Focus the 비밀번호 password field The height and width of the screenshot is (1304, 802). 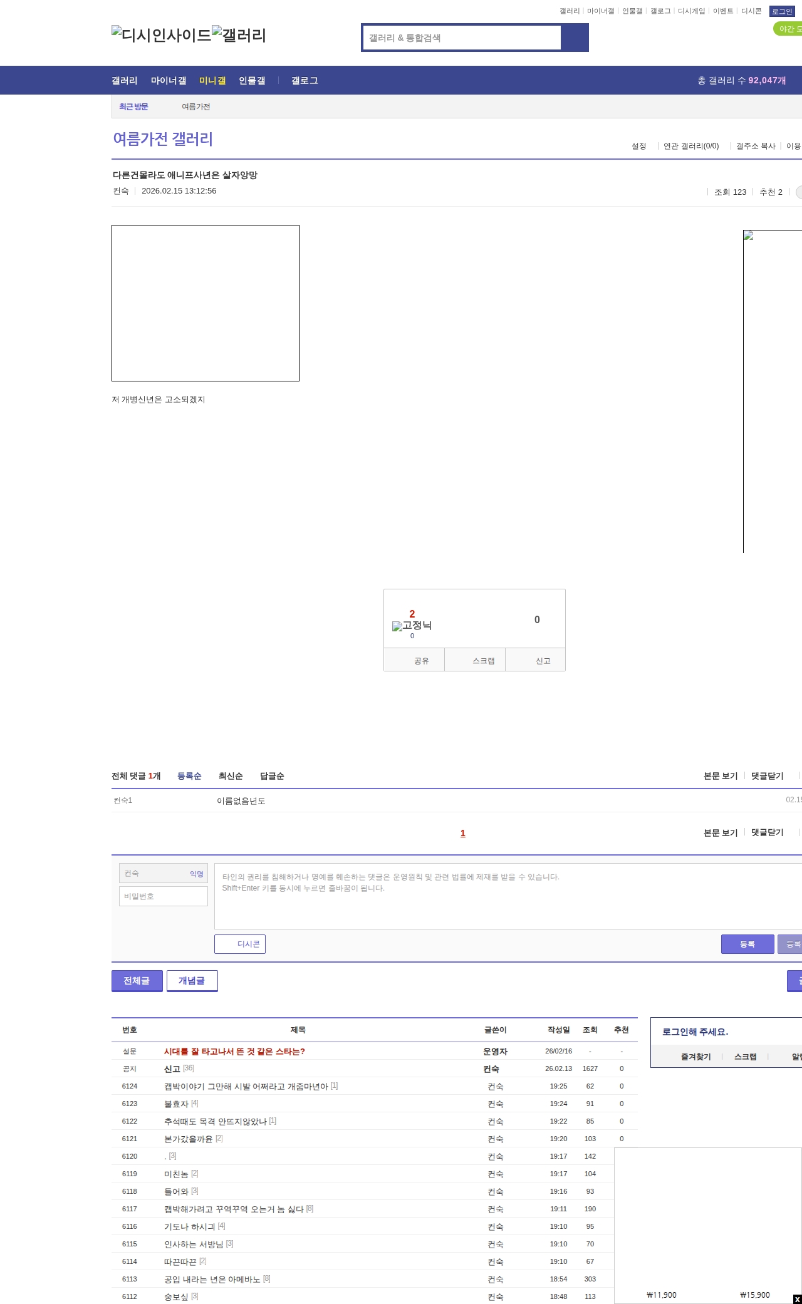[x=164, y=896]
